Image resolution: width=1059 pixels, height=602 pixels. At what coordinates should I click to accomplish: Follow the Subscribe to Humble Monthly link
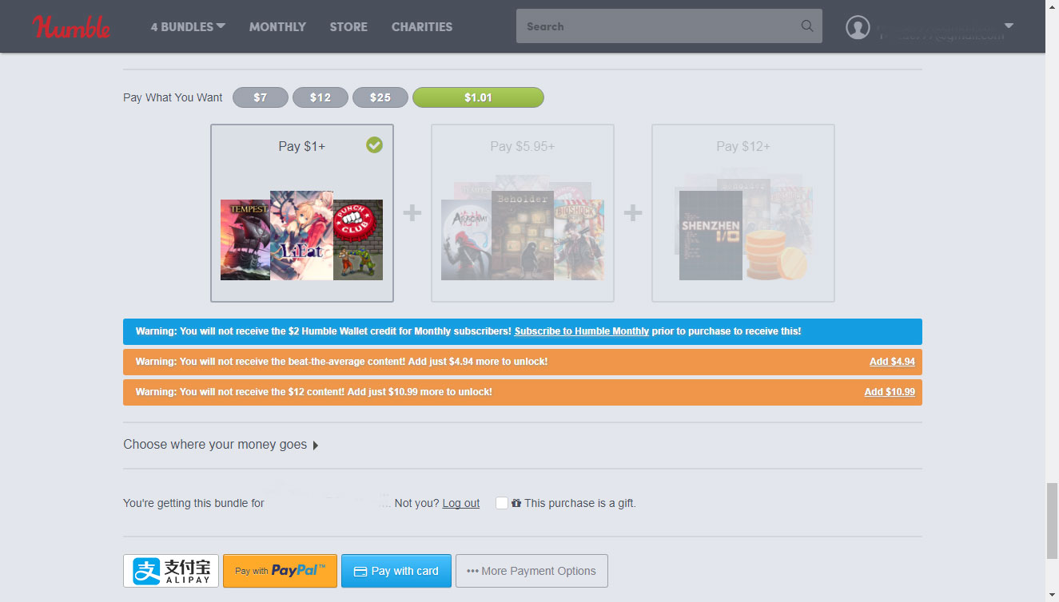click(582, 331)
